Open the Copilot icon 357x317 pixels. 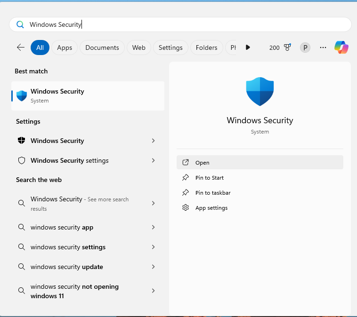(x=341, y=48)
